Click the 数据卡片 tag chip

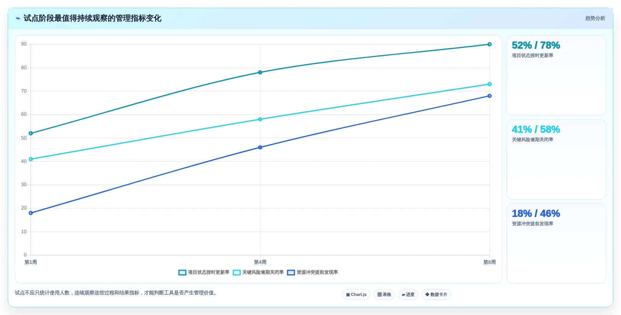pyautogui.click(x=436, y=295)
